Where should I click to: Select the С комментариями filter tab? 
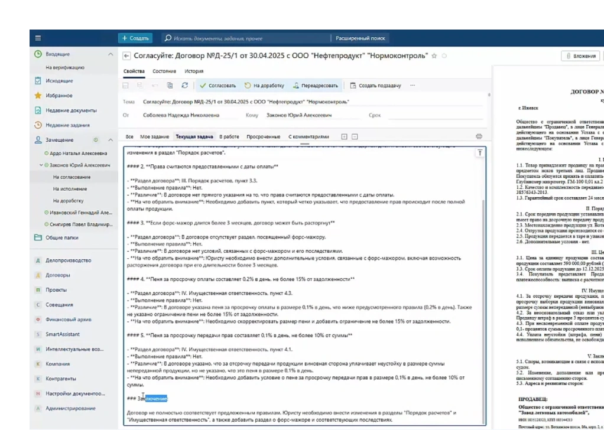pyautogui.click(x=308, y=136)
